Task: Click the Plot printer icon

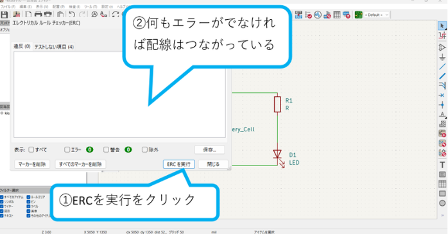Action: click(48, 14)
